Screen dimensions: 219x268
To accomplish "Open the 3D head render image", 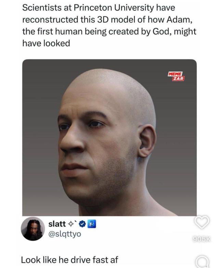I will coord(109,138).
